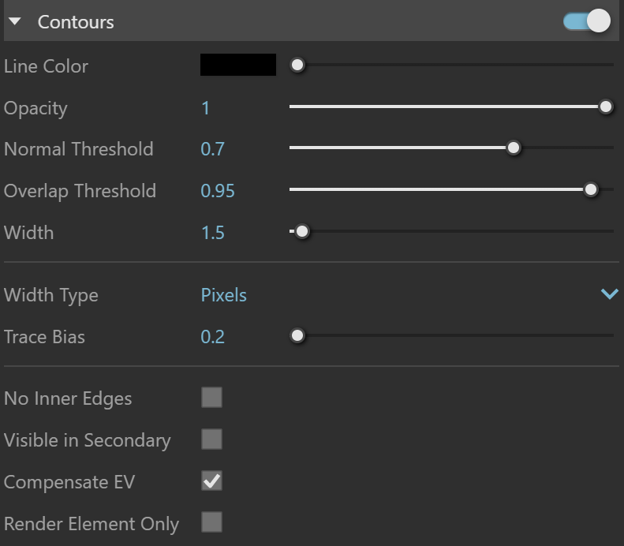
Task: Check the Visible in Secondary box
Action: point(211,439)
